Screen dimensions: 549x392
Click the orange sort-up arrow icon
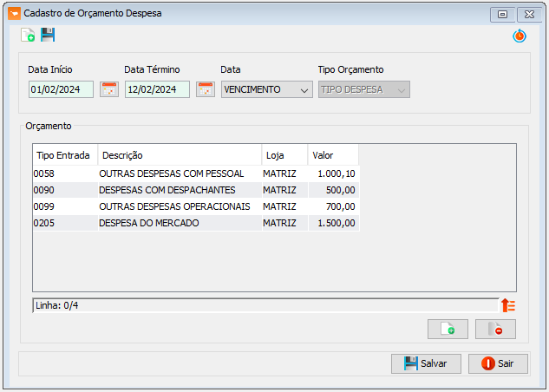pyautogui.click(x=508, y=305)
